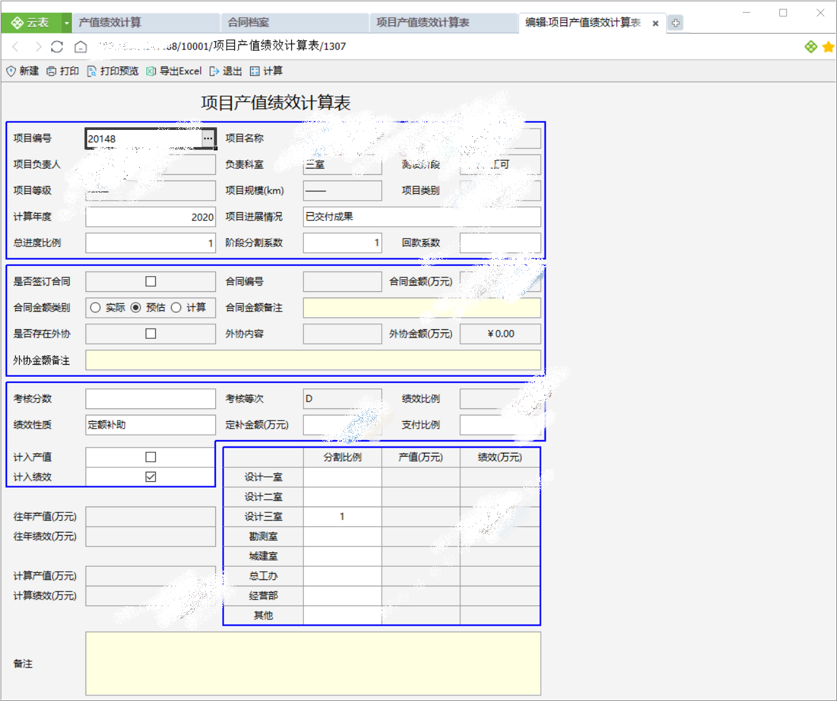Toggle the 是否签订合同 checkbox
This screenshot has height=701, width=837.
151,282
